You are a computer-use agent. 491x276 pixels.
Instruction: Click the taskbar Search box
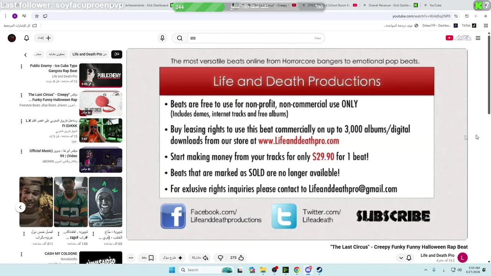(206, 270)
